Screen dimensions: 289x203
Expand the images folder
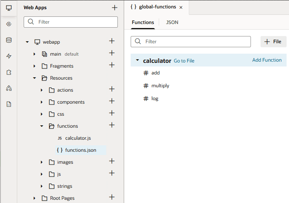click(42, 162)
